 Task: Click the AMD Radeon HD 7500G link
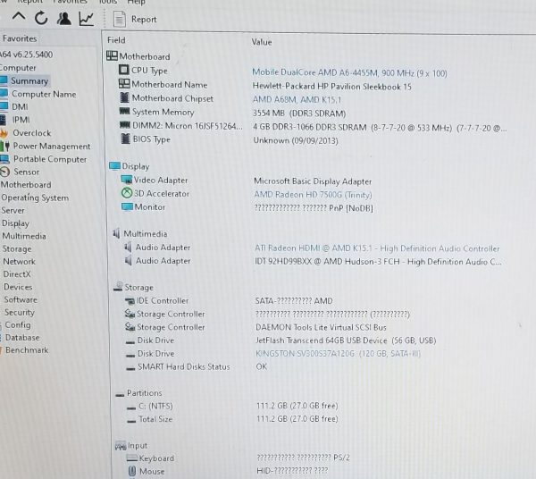[x=311, y=194]
